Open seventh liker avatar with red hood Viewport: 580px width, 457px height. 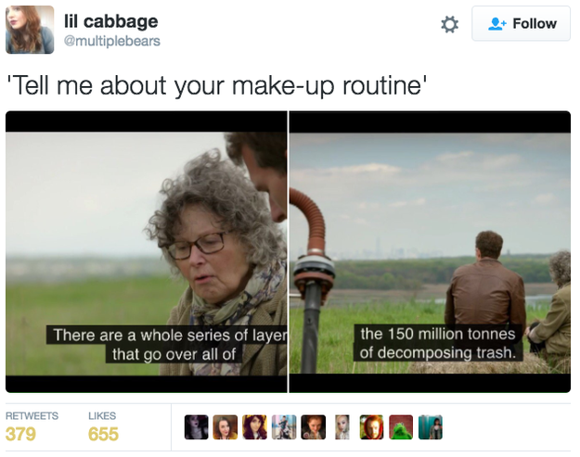point(372,427)
